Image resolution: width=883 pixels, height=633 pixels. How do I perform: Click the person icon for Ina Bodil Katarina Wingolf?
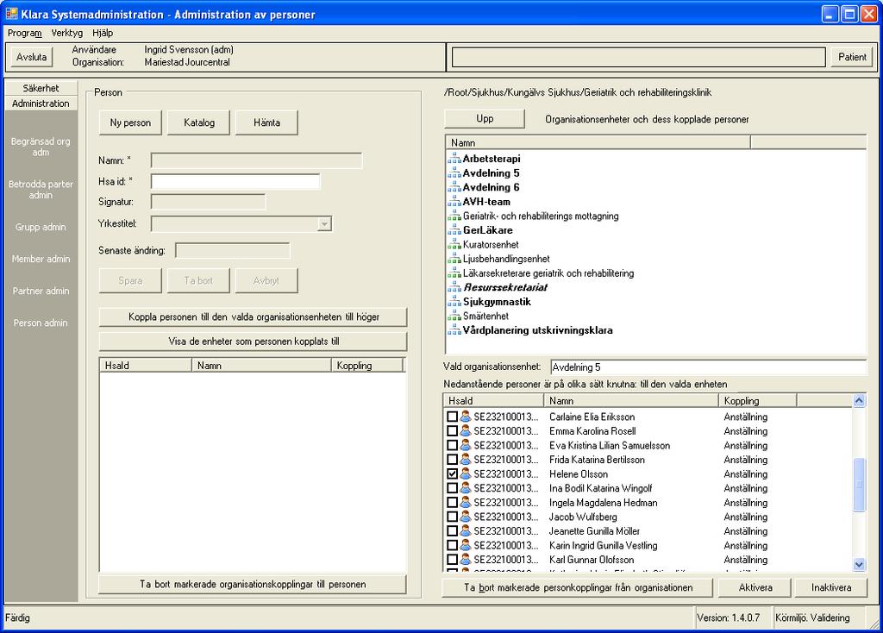(x=465, y=488)
